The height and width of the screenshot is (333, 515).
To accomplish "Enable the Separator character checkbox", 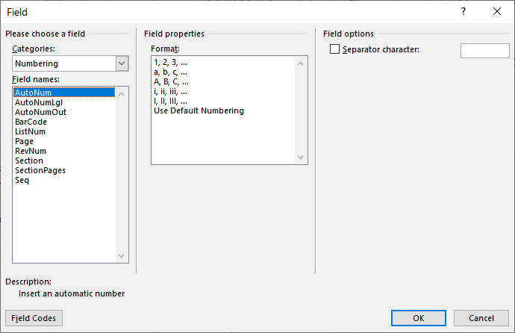I will [334, 49].
